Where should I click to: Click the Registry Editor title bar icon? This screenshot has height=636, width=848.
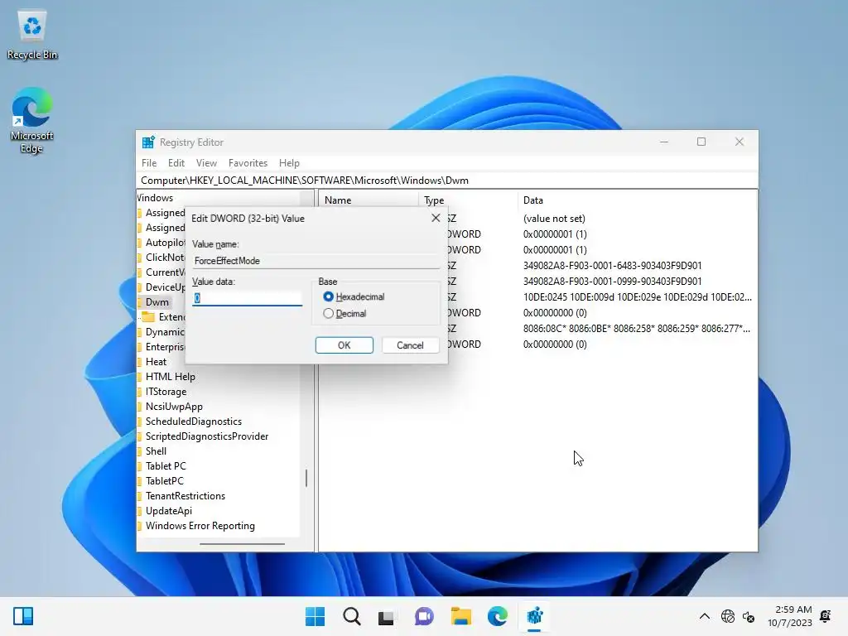tap(148, 142)
